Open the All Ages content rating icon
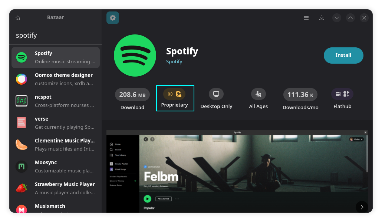Viewport: 382px width, 222px height. 258,94
